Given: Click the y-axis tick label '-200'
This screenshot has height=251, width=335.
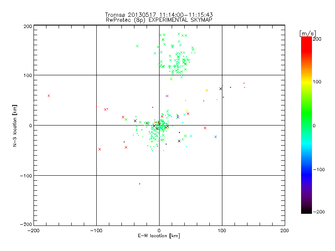Looking at the screenshot, I should point(26,224).
